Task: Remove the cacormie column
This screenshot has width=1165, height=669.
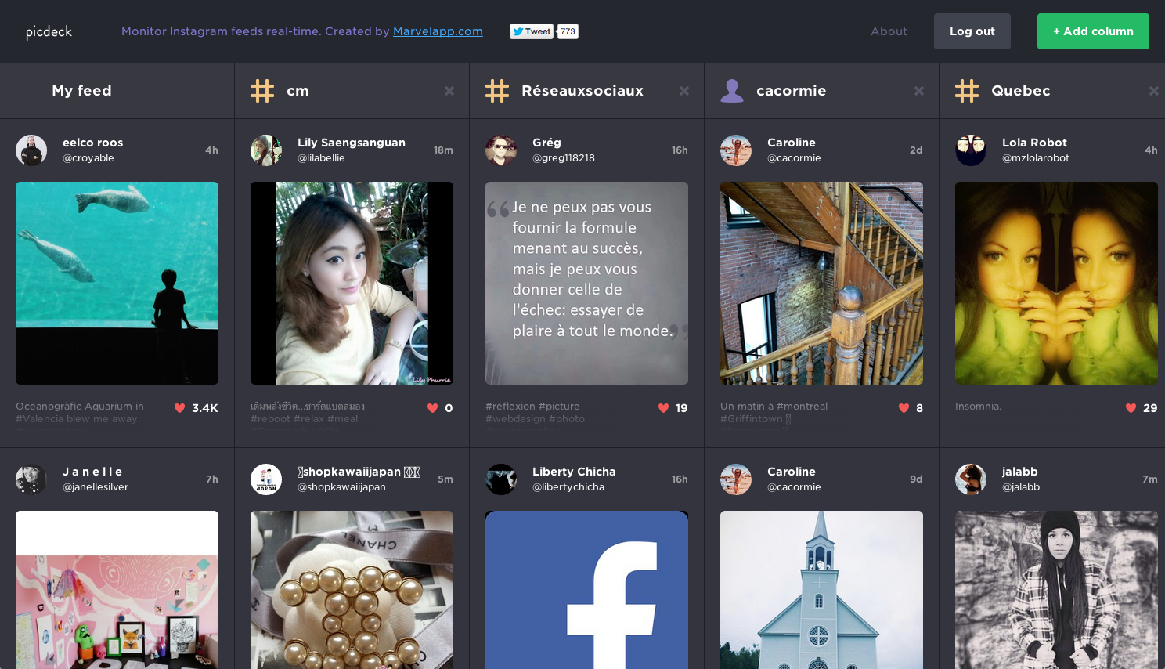Action: [x=919, y=91]
